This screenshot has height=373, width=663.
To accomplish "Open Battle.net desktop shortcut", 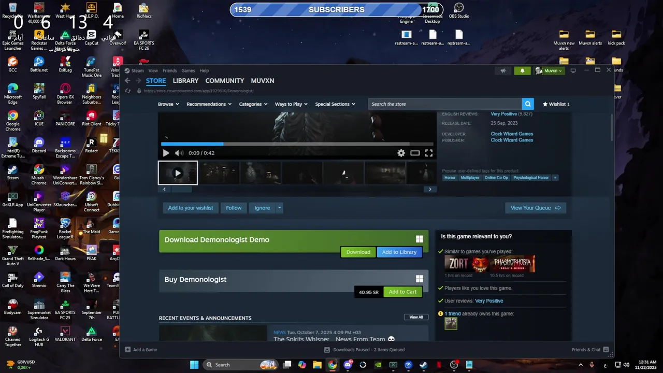I will [39, 64].
